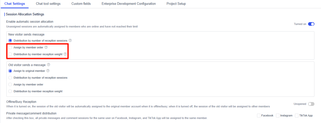Viewport: 321px width, 123px height.
Task: Select new visitor 'Assign by member order' radio
Action: point(10,47)
